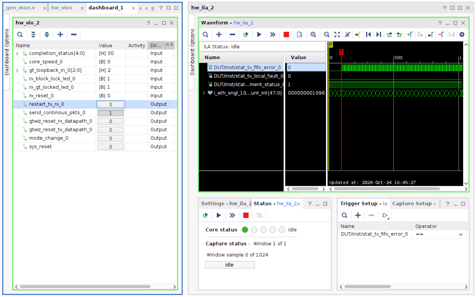476x297 pixels.
Task: Expand gt_loopback_in_0[2:0] probe row
Action: (x=17, y=70)
